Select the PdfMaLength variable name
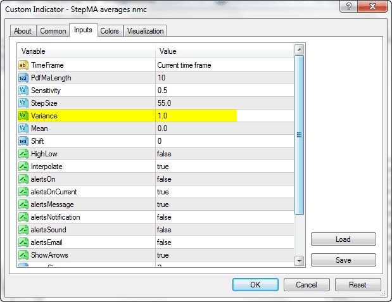The height and width of the screenshot is (302, 392). pyautogui.click(x=51, y=78)
